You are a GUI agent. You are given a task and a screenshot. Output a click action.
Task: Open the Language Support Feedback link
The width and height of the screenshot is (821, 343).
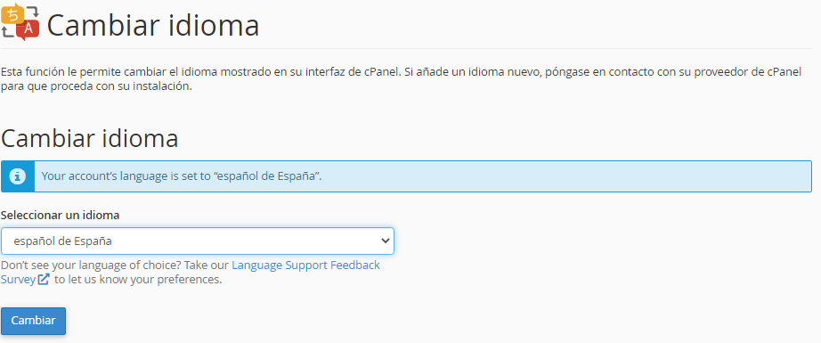pos(305,265)
